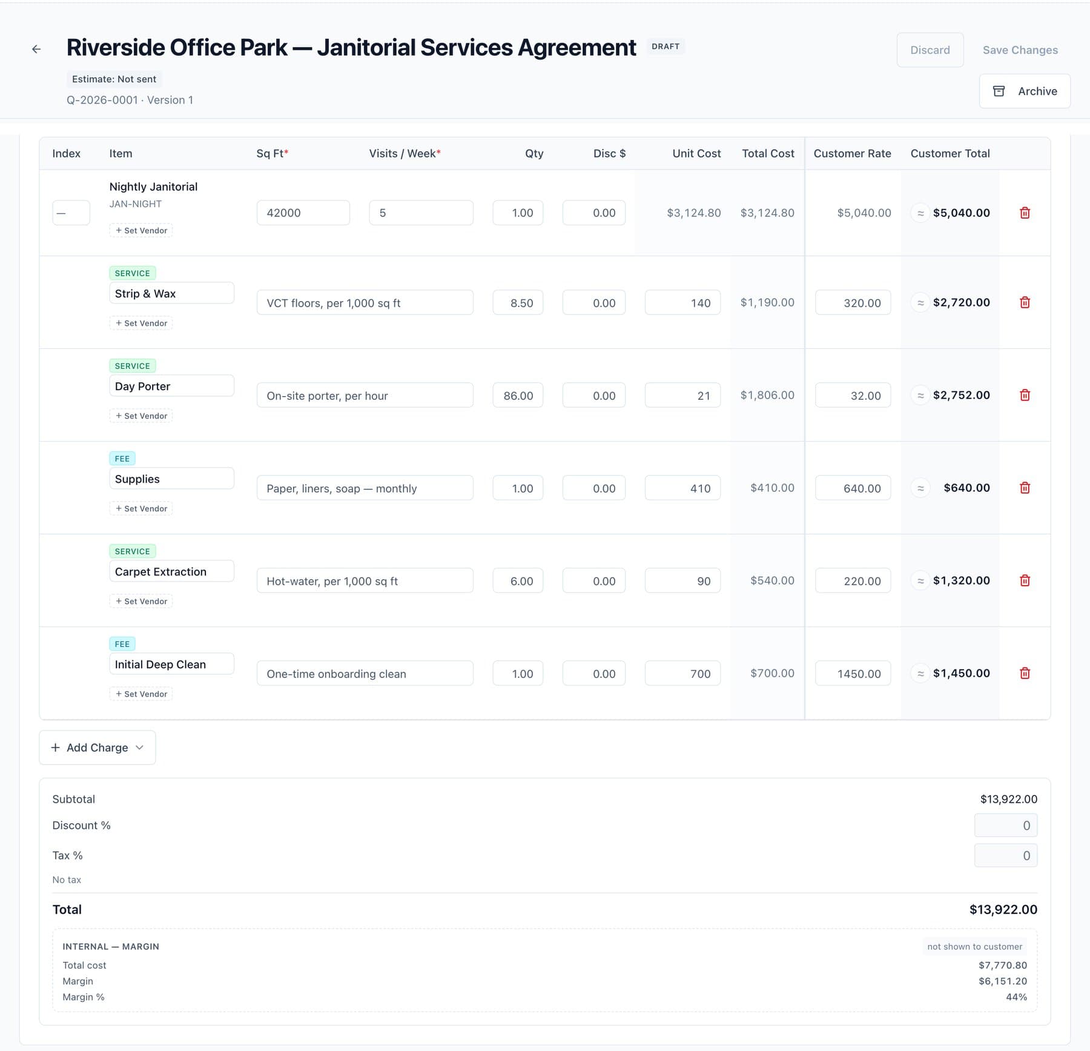Image resolution: width=1090 pixels, height=1051 pixels.
Task: Set vendor for Nightly Janitorial
Action: [x=141, y=230]
